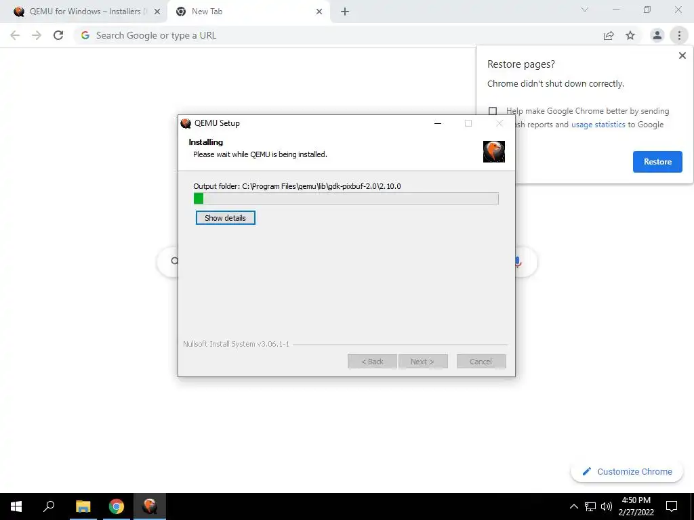Screen dimensions: 694x520
Task: Click the 'Output folder' path text
Action: (x=297, y=186)
